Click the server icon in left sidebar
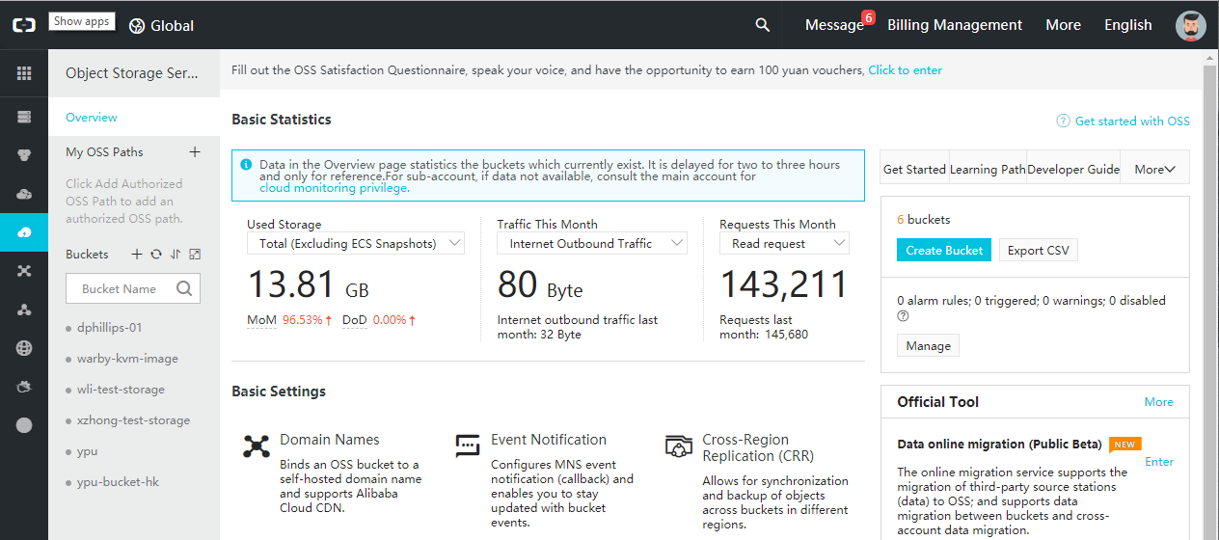The width and height of the screenshot is (1219, 540). coord(24,117)
